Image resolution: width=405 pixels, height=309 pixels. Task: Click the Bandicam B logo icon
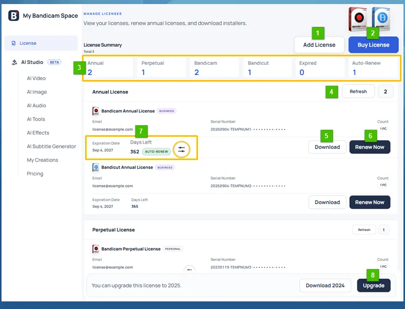tap(14, 16)
